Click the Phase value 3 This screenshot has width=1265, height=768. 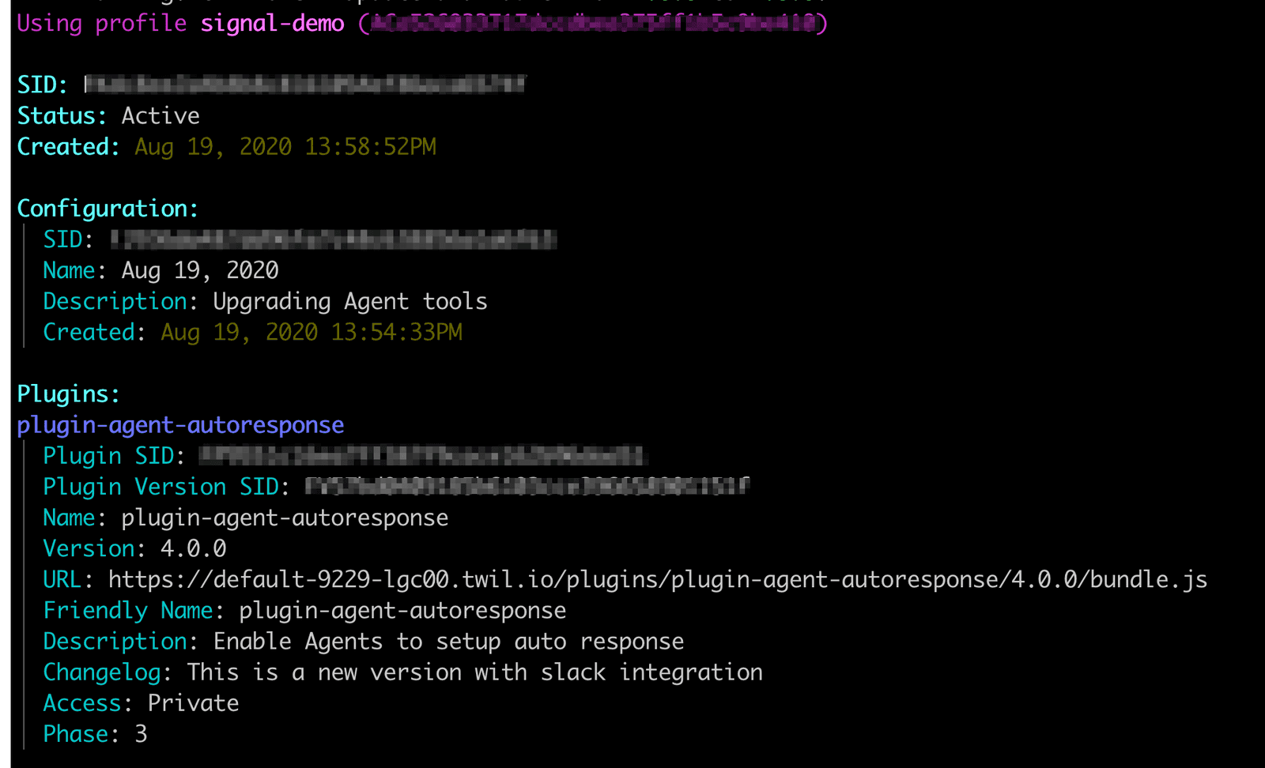[141, 734]
